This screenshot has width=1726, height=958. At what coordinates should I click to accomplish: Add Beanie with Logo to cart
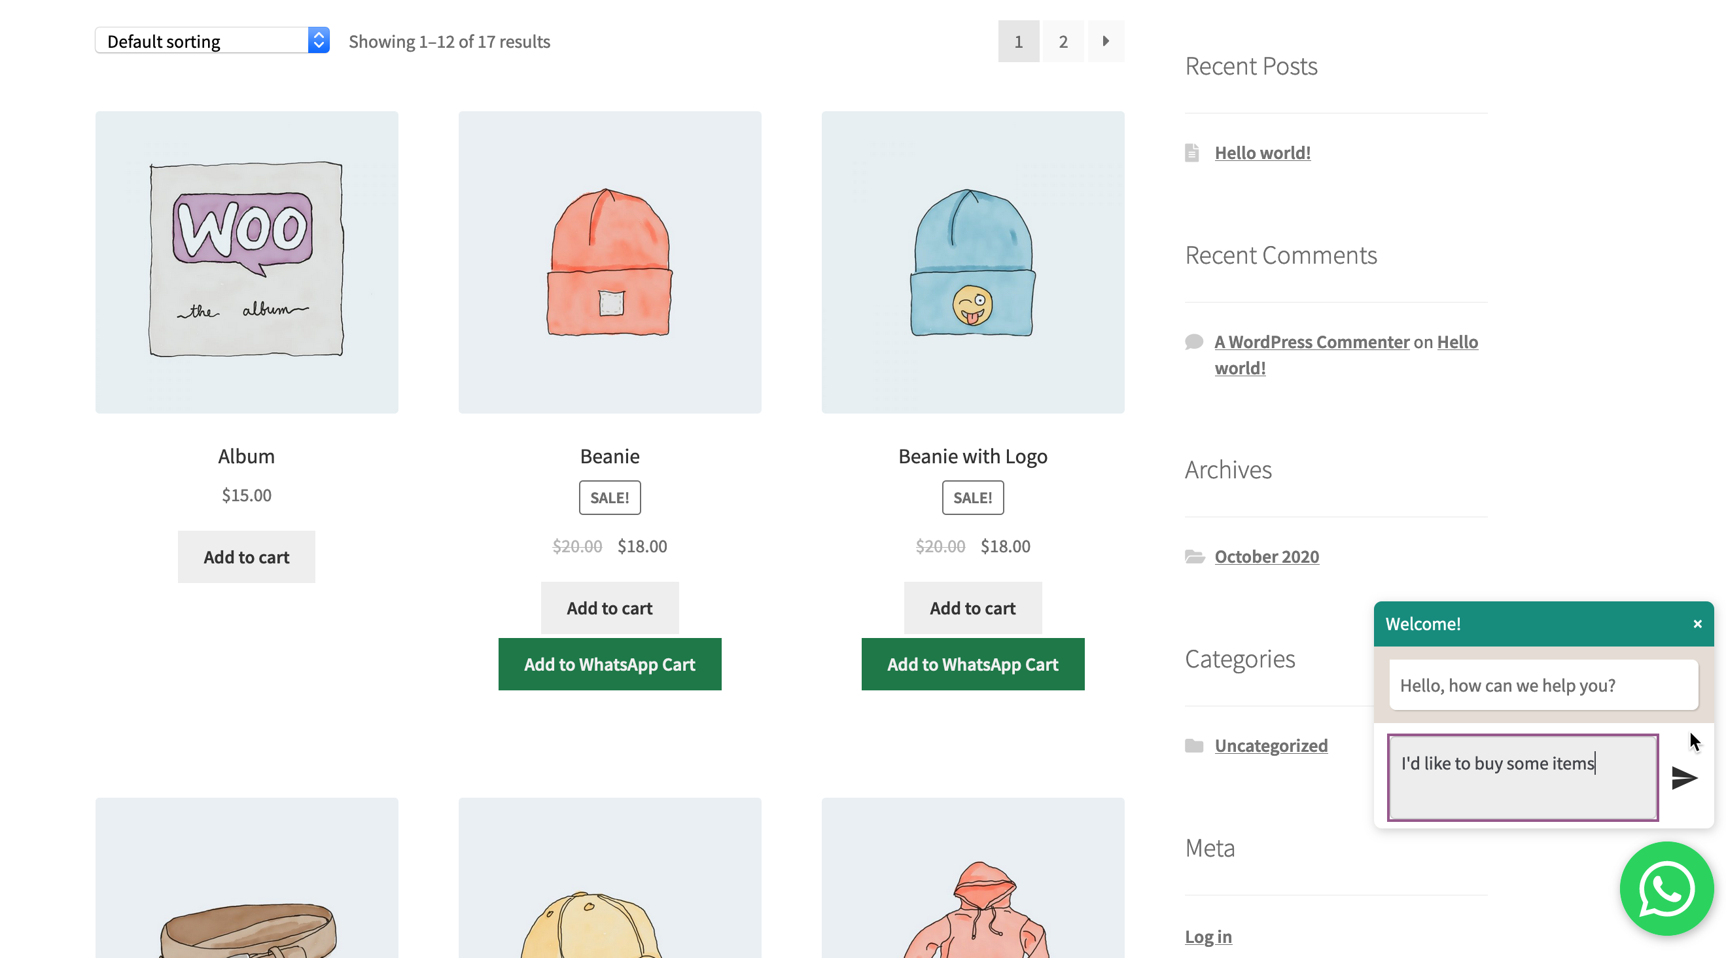point(972,608)
